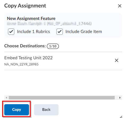Click the New Assignment Feature heading
Image resolution: width=124 pixels, height=118 pixels.
31,19
